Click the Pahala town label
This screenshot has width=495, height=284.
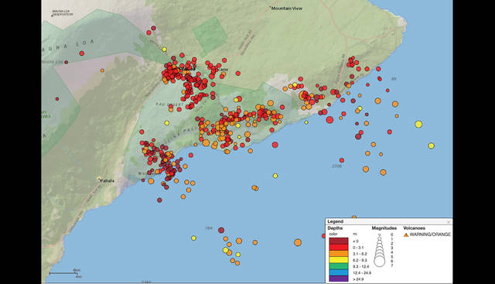tap(108, 181)
